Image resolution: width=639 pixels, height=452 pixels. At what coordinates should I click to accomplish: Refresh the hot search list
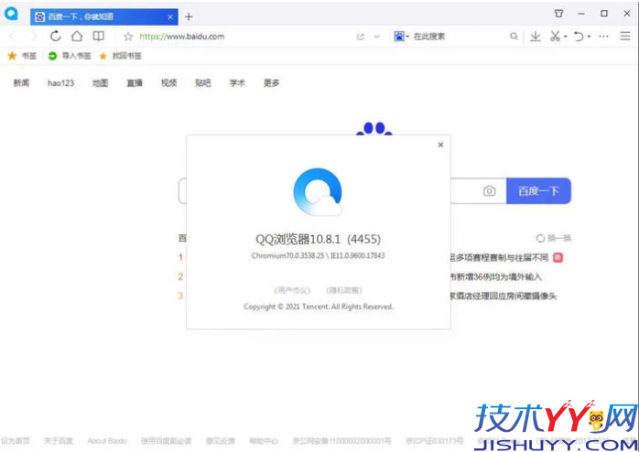(x=554, y=238)
